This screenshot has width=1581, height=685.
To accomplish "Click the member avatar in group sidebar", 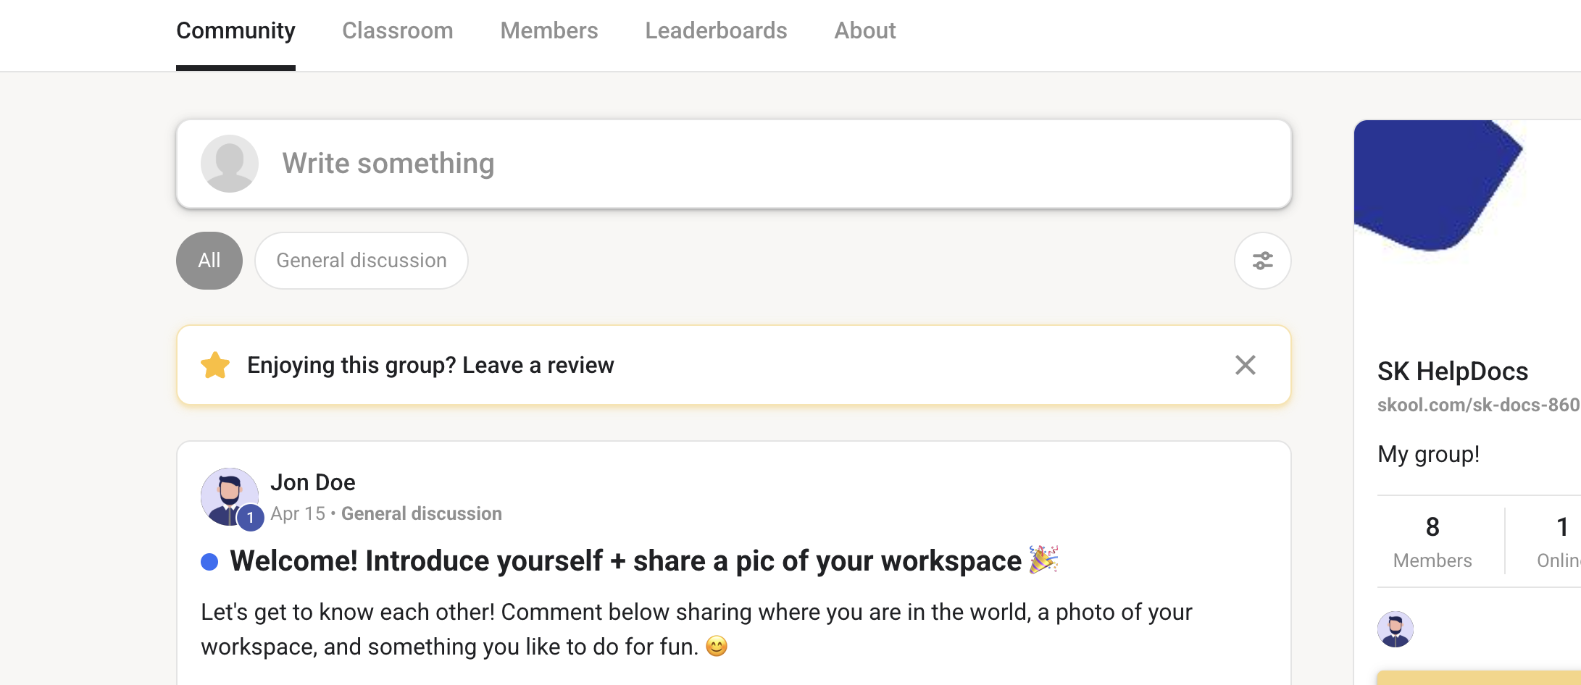I will point(1396,629).
